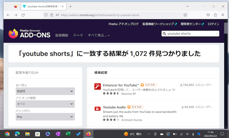
Task: Click the ログイン link
Action: [x=214, y=24]
